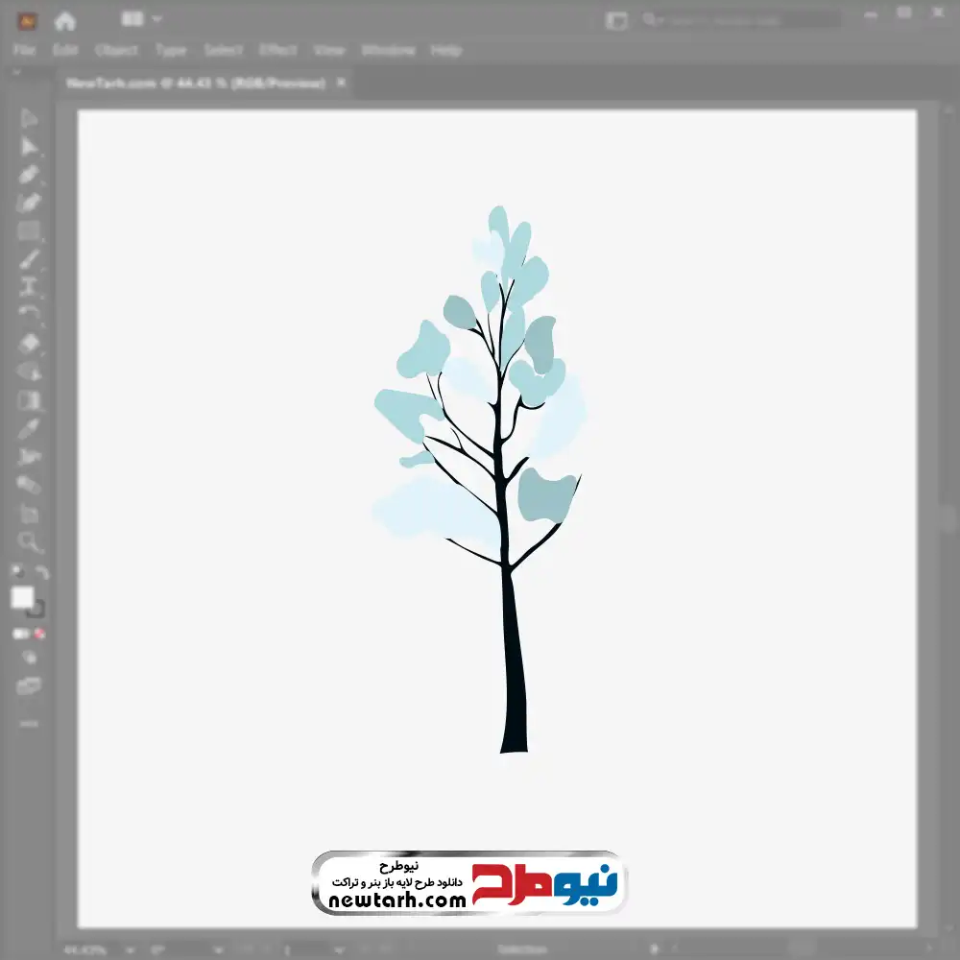Set color mode to None

click(40, 635)
